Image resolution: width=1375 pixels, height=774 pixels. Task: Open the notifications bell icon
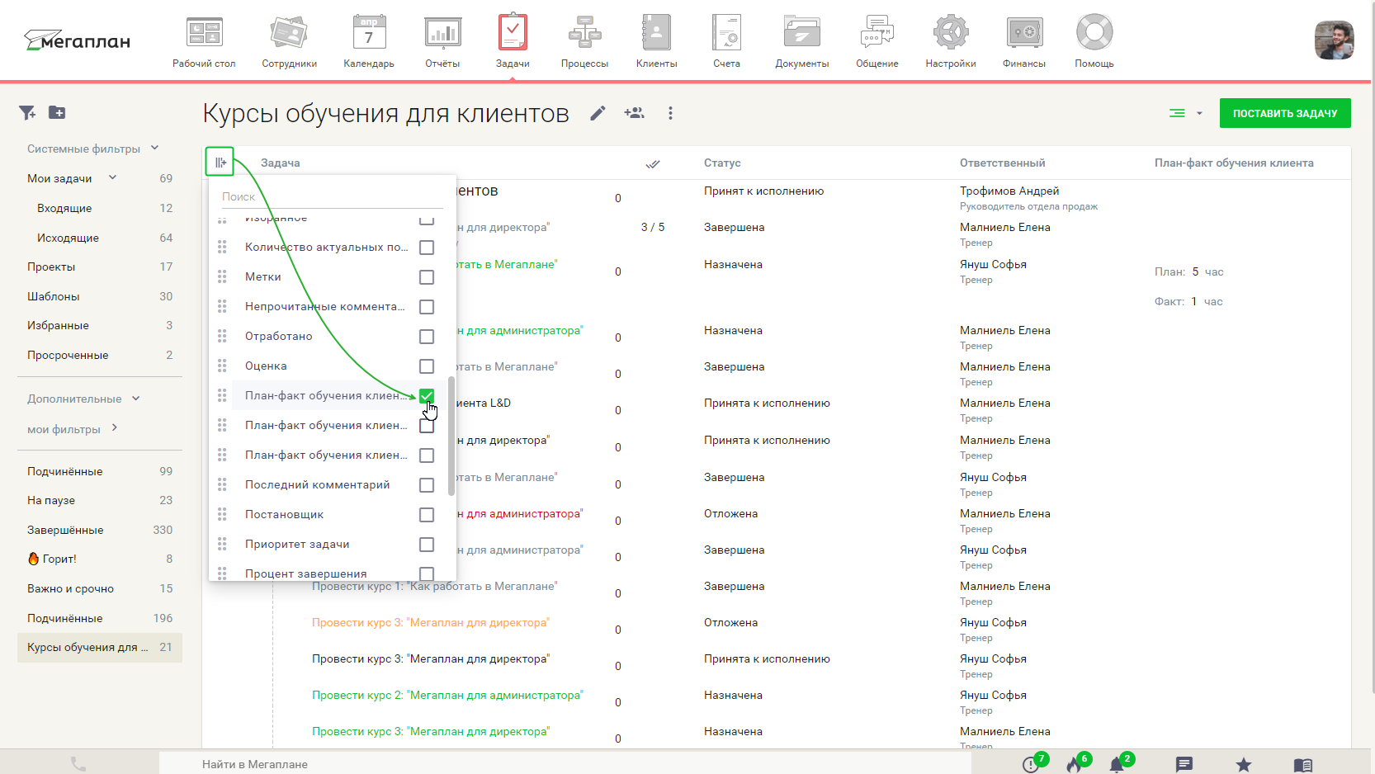pos(1117,764)
